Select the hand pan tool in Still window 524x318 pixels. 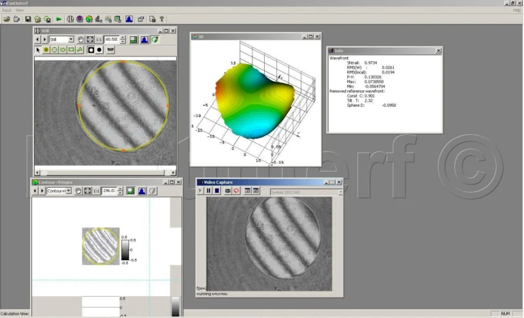coord(81,39)
